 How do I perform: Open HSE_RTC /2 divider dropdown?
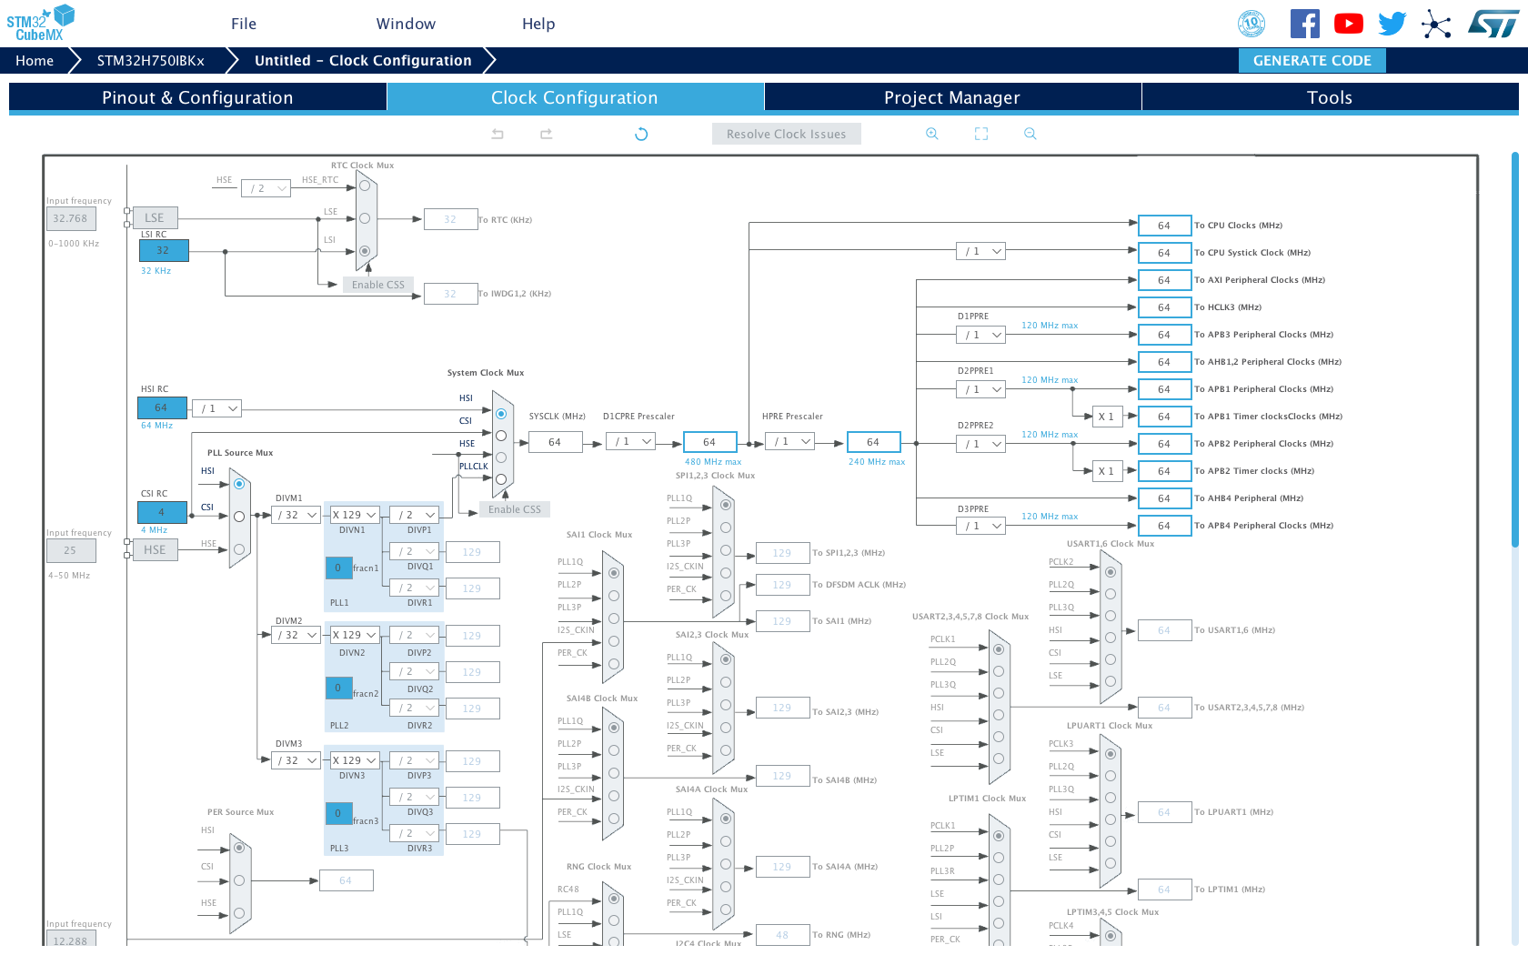[x=266, y=188]
